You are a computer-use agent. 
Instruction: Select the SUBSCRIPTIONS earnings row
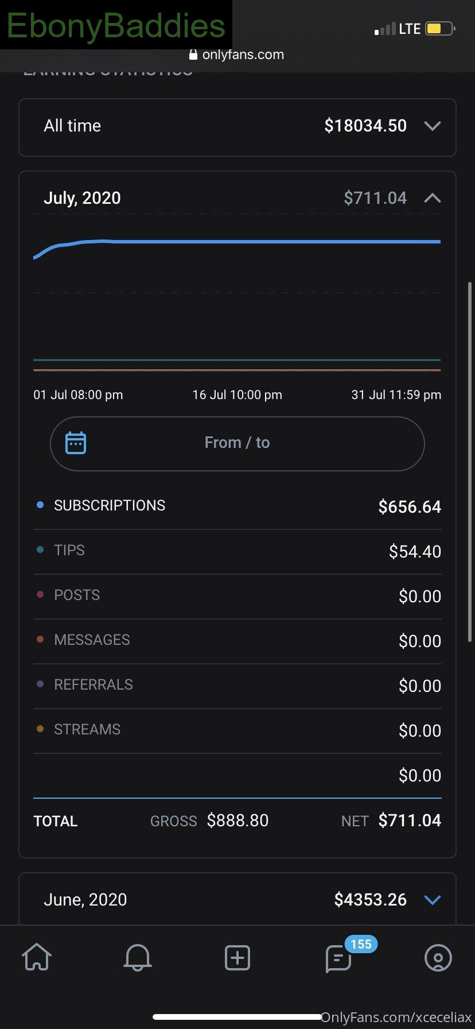point(237,506)
